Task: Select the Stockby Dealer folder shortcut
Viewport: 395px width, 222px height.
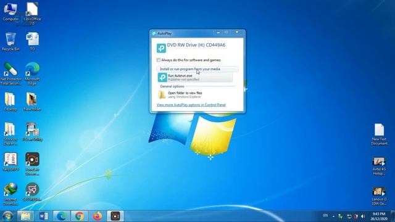Action: 10,134
